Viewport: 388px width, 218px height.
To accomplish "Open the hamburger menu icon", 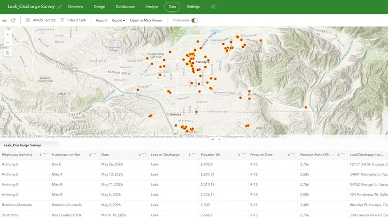I will (x=4, y=20).
